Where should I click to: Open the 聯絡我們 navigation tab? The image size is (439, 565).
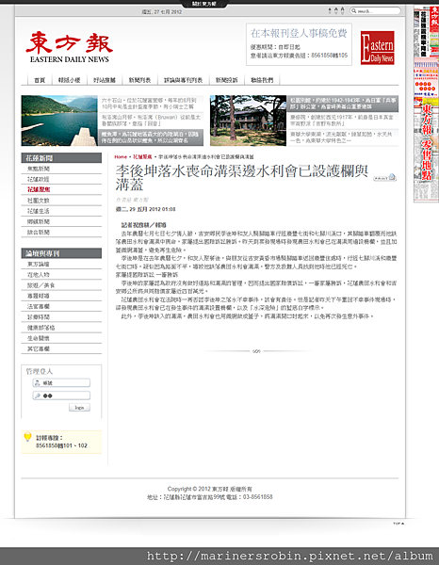point(262,80)
